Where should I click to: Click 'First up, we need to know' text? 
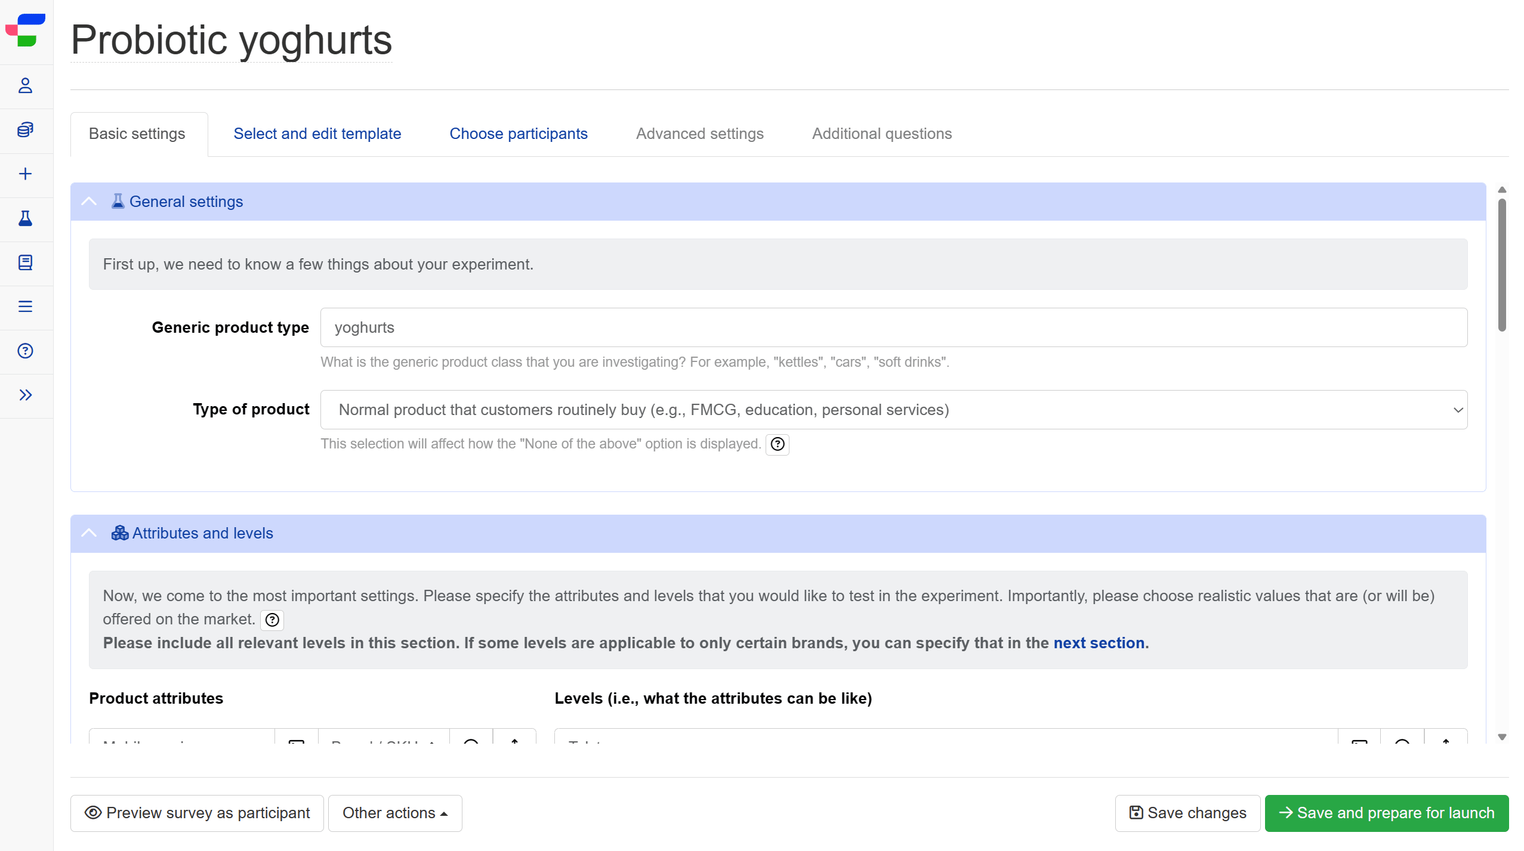tap(318, 264)
